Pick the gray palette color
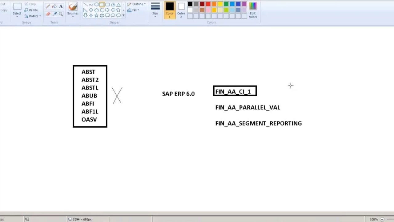 click(x=196, y=4)
